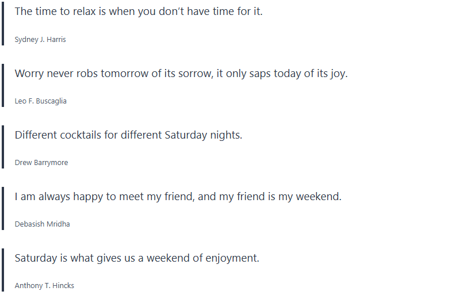Select the Drew Barrymore author name
Viewport: 463px width, 295px height.
(41, 163)
